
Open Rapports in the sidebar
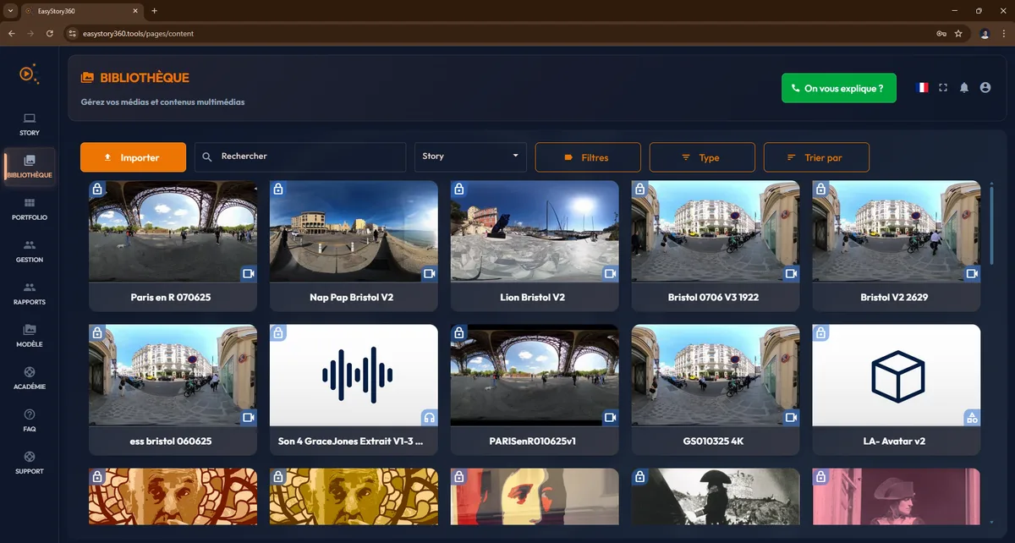30,293
